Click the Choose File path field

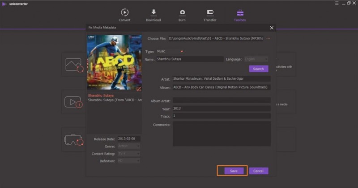pyautogui.click(x=216, y=38)
